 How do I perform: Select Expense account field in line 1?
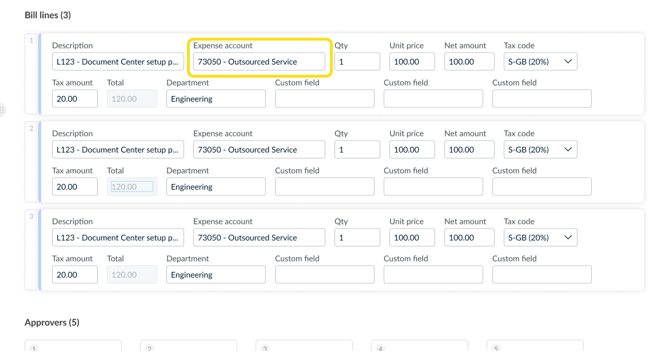click(x=259, y=62)
